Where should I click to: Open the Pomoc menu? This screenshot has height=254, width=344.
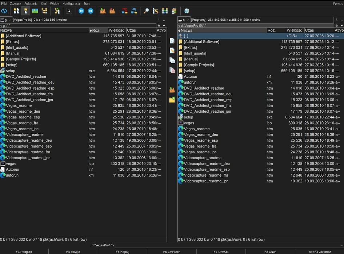point(338,4)
